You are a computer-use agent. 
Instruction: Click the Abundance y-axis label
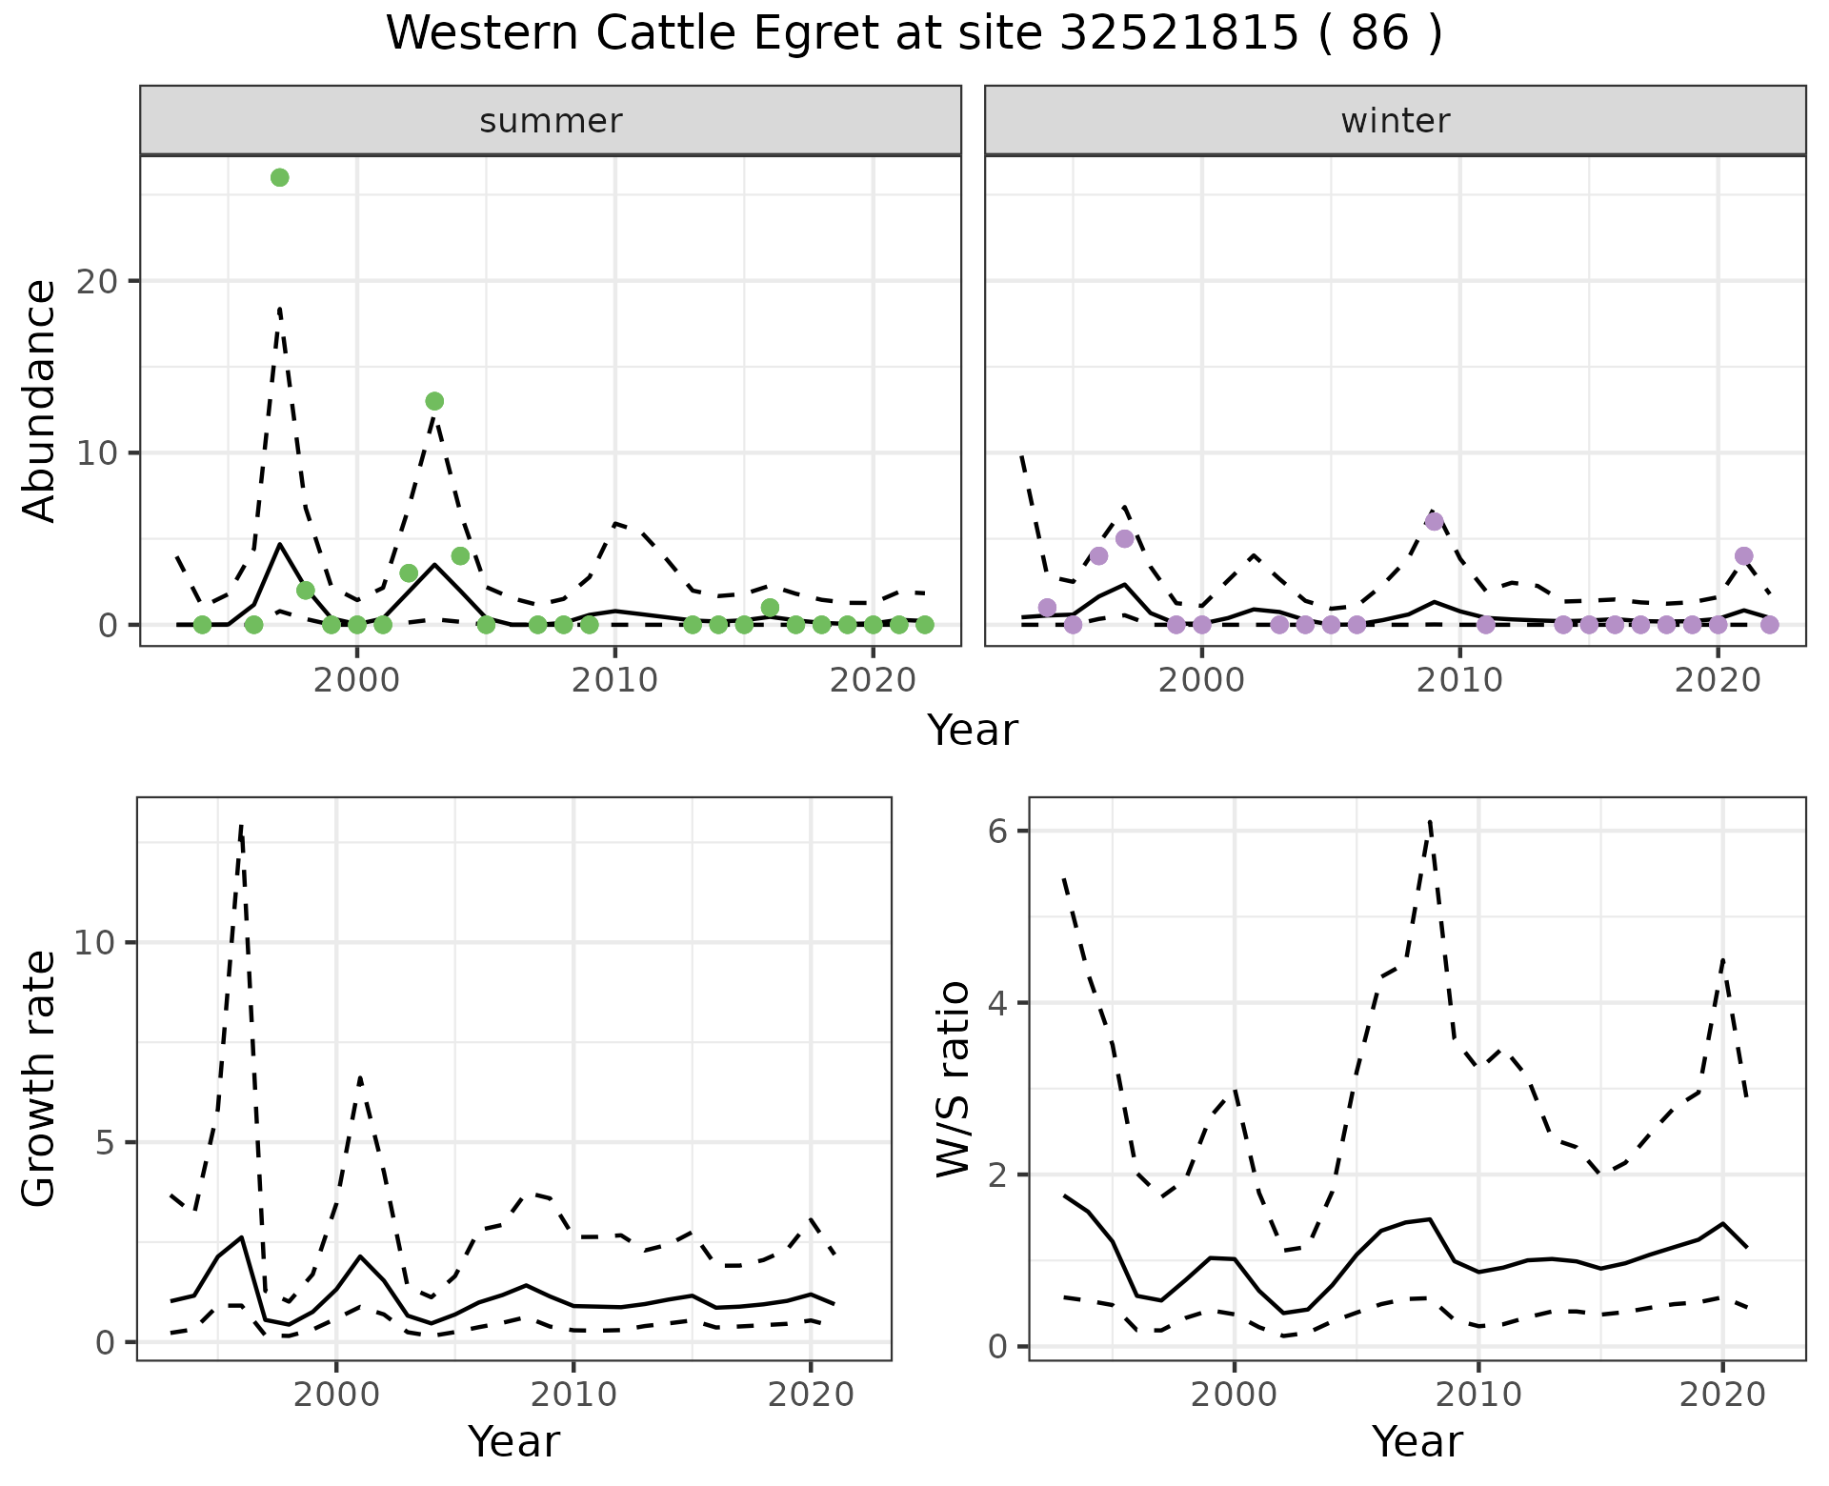tap(40, 401)
